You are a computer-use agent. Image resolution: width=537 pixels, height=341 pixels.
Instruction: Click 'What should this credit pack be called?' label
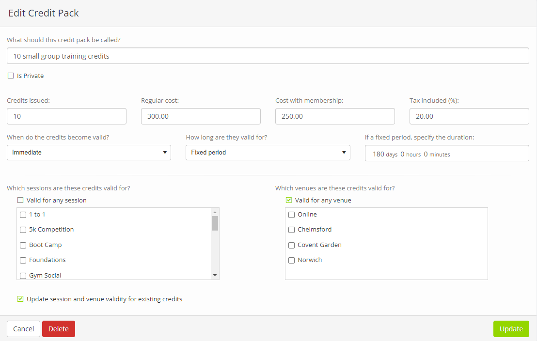coord(63,40)
